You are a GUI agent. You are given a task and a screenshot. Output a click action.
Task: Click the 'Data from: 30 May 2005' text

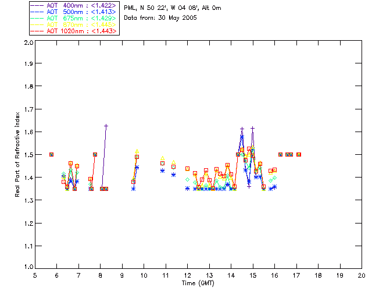coord(160,18)
